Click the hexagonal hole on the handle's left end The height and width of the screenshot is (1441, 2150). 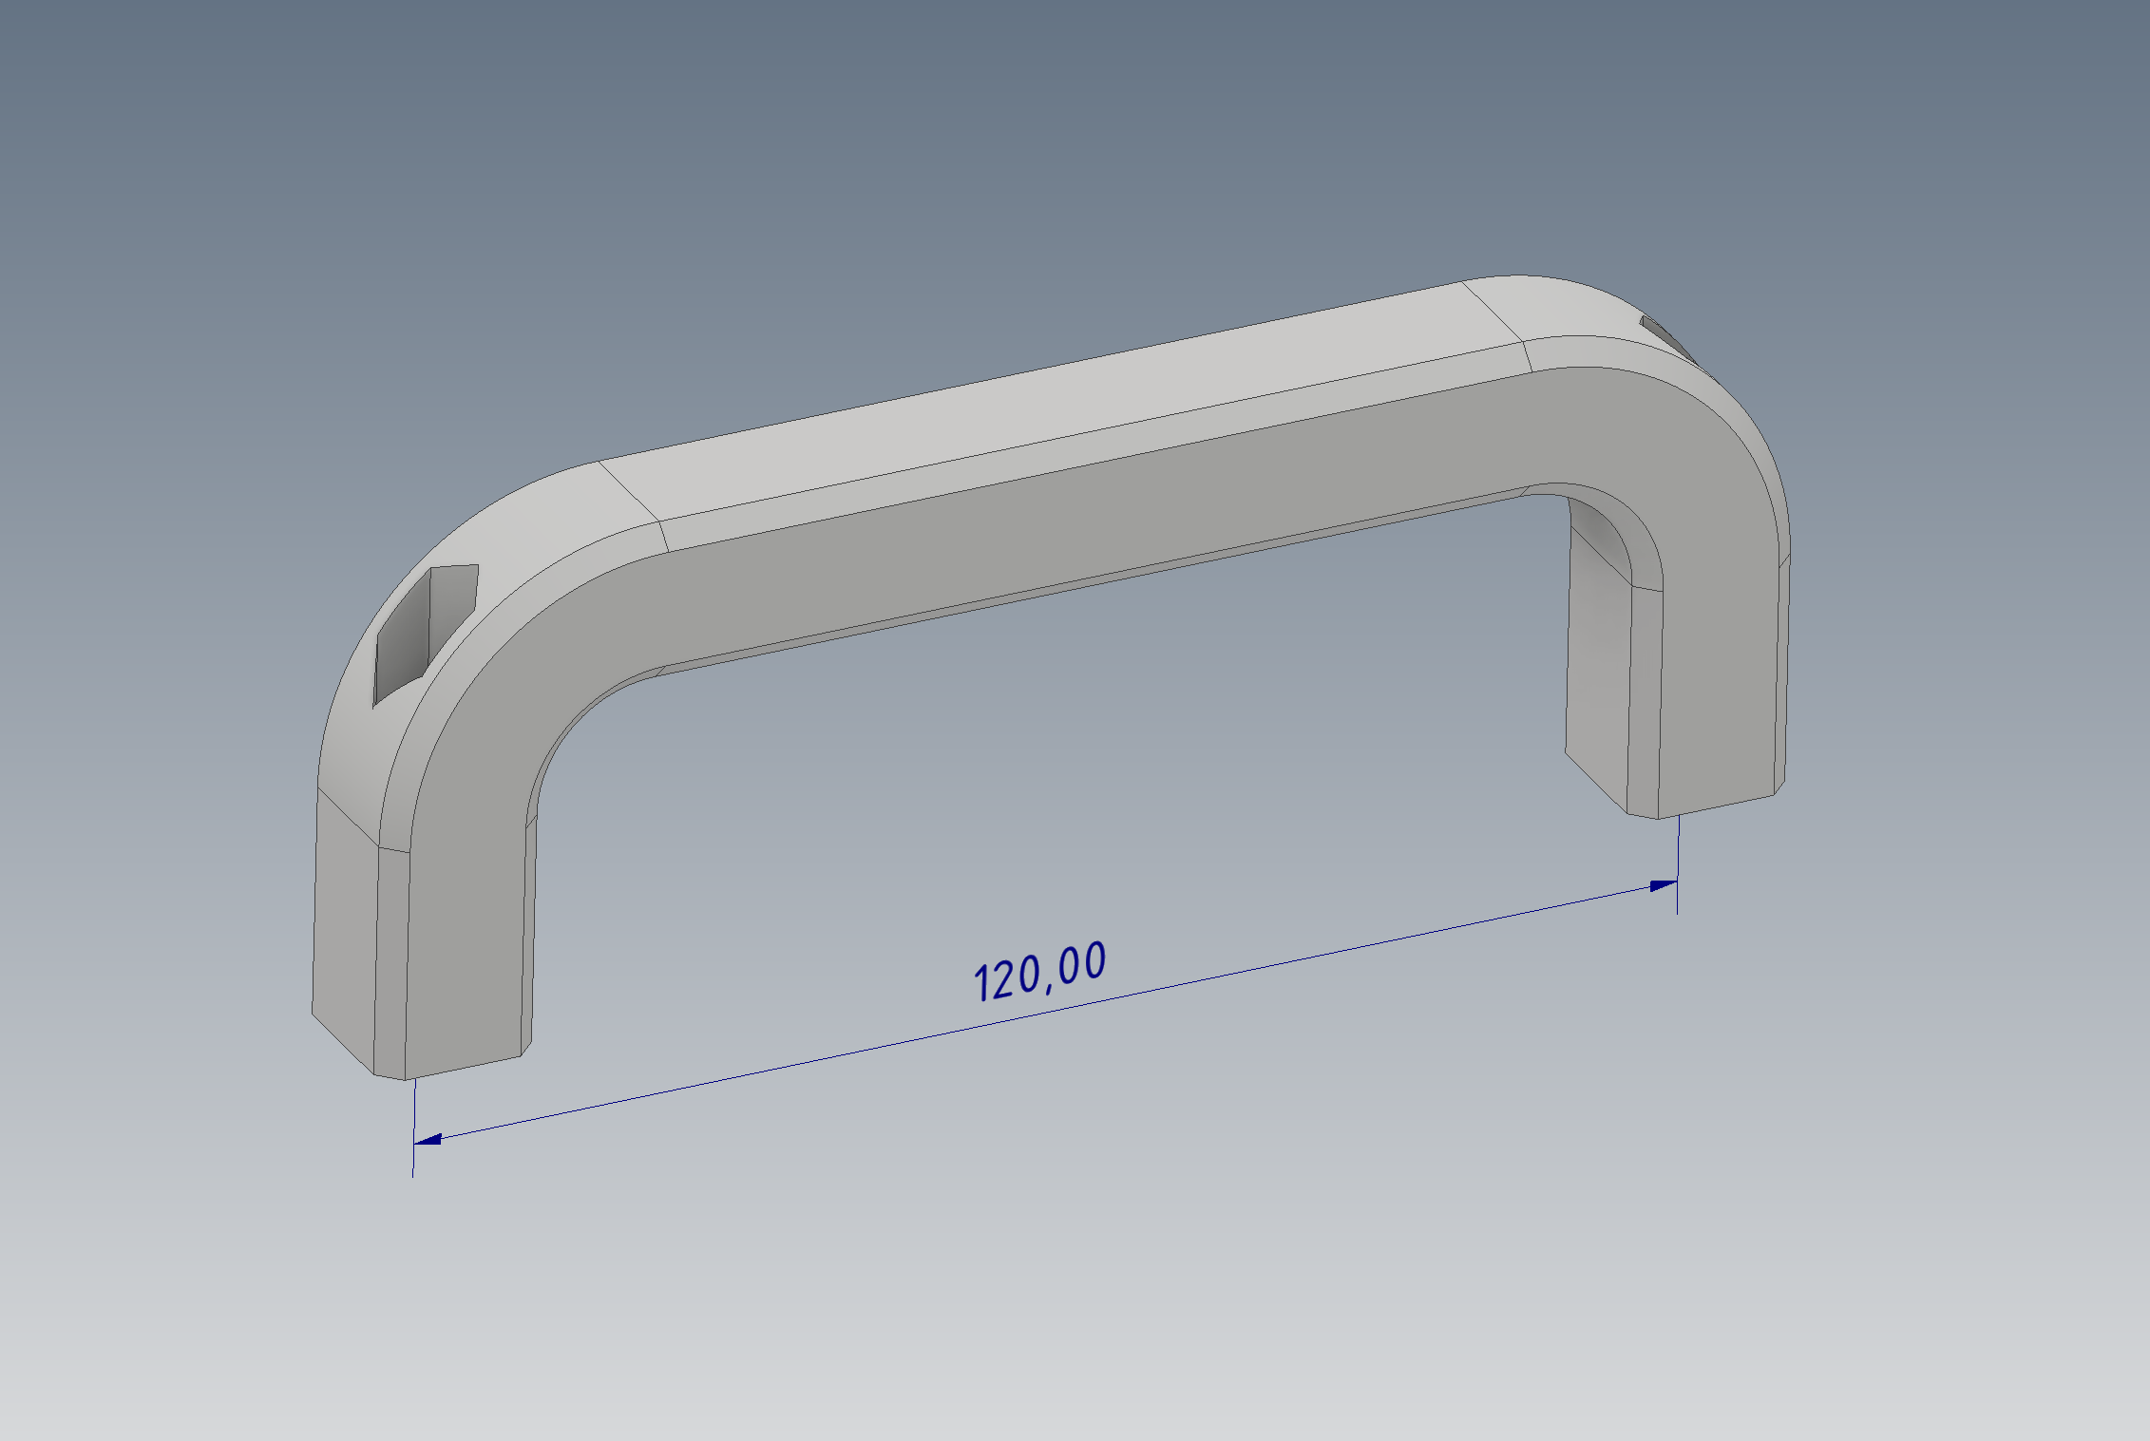pyautogui.click(x=425, y=635)
